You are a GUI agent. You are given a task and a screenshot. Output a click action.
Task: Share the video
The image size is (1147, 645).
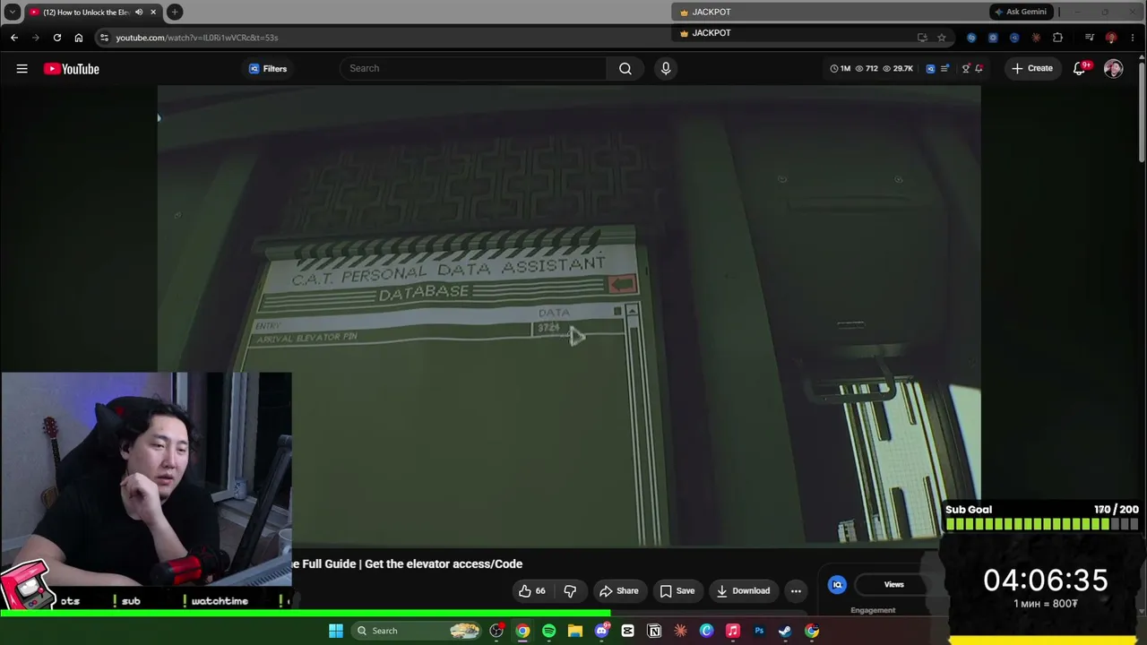point(619,590)
